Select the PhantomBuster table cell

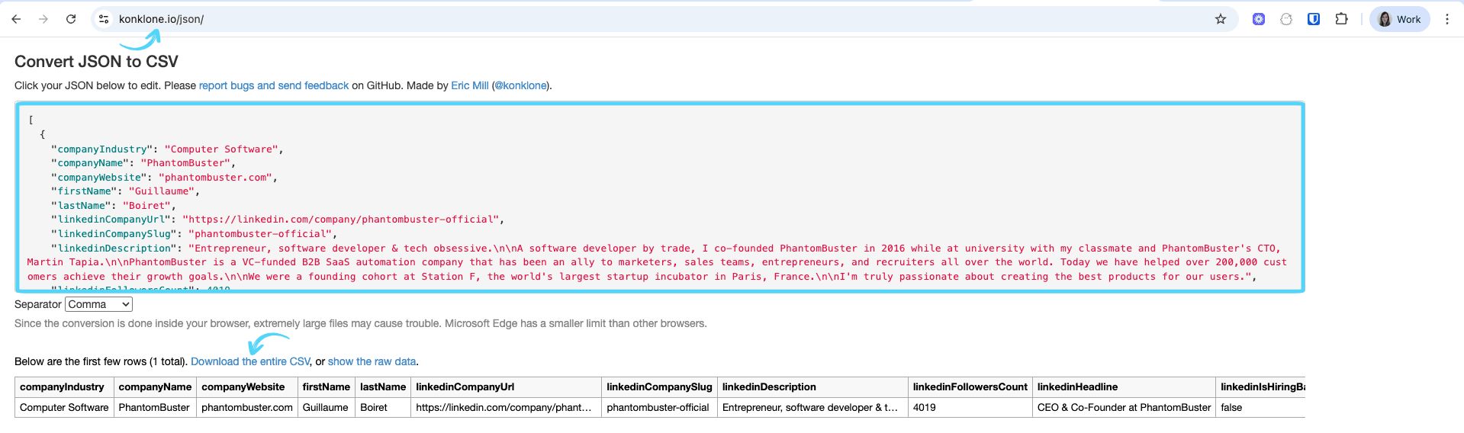(154, 408)
